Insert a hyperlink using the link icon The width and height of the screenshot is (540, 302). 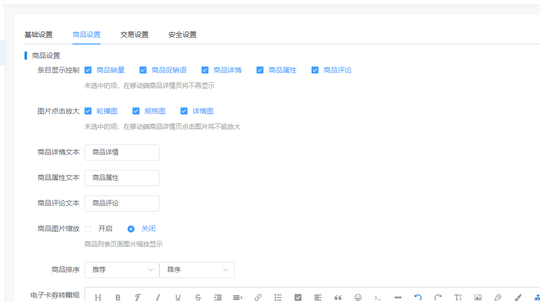[x=257, y=296]
